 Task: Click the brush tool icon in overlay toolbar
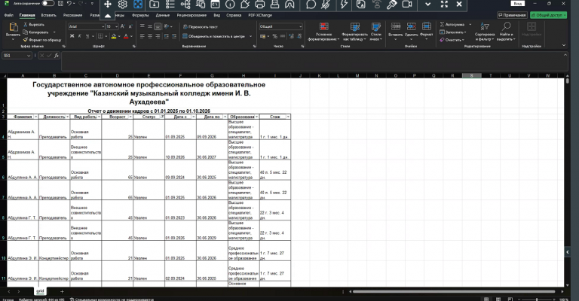(x=392, y=5)
